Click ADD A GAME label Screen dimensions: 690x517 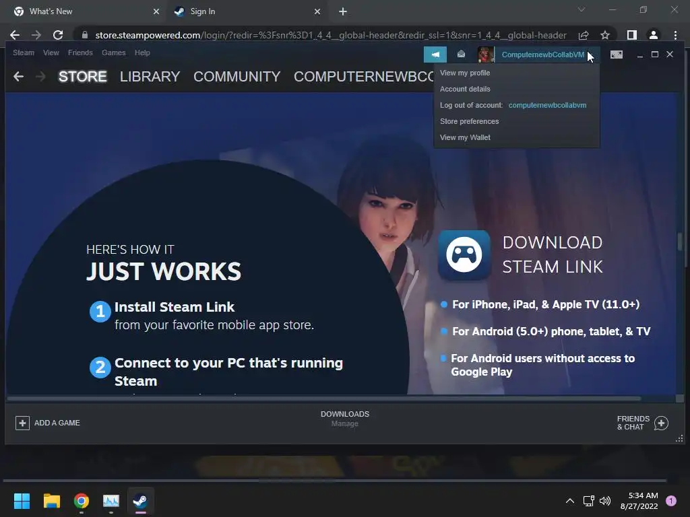coord(57,423)
